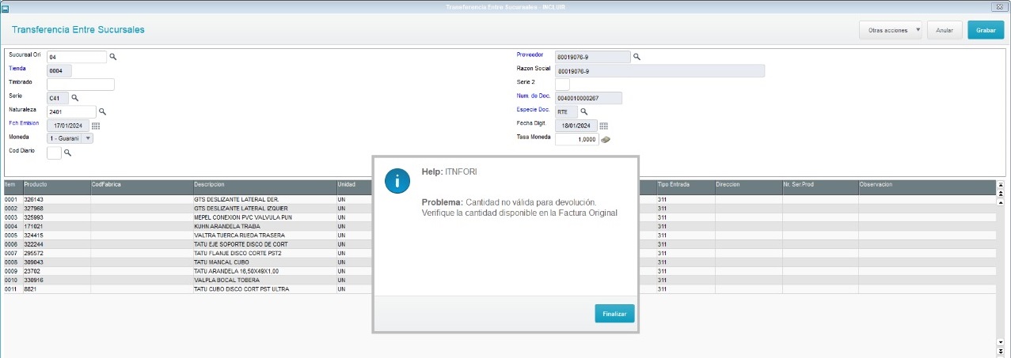Click product code 326143
Screen dimensions: 1011x358
(x=32, y=199)
